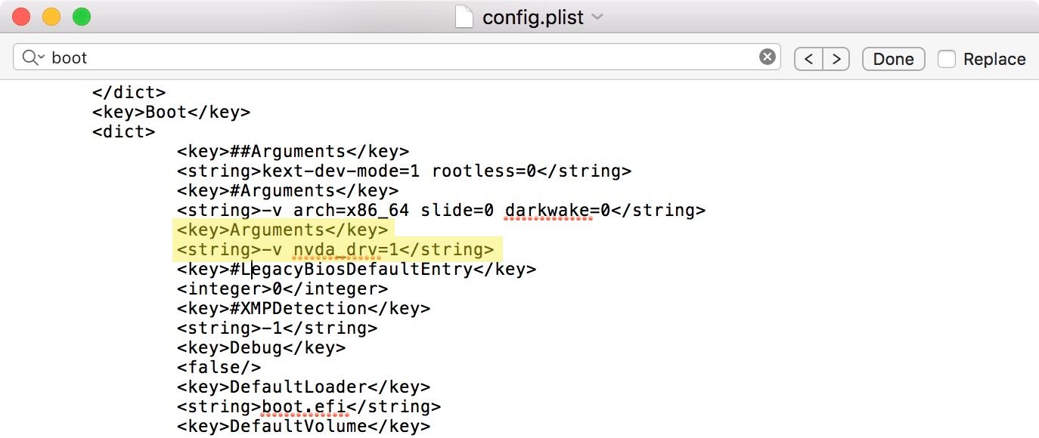Click the green fullscreen window button
Viewport: 1039px width, 438px height.
(81, 17)
